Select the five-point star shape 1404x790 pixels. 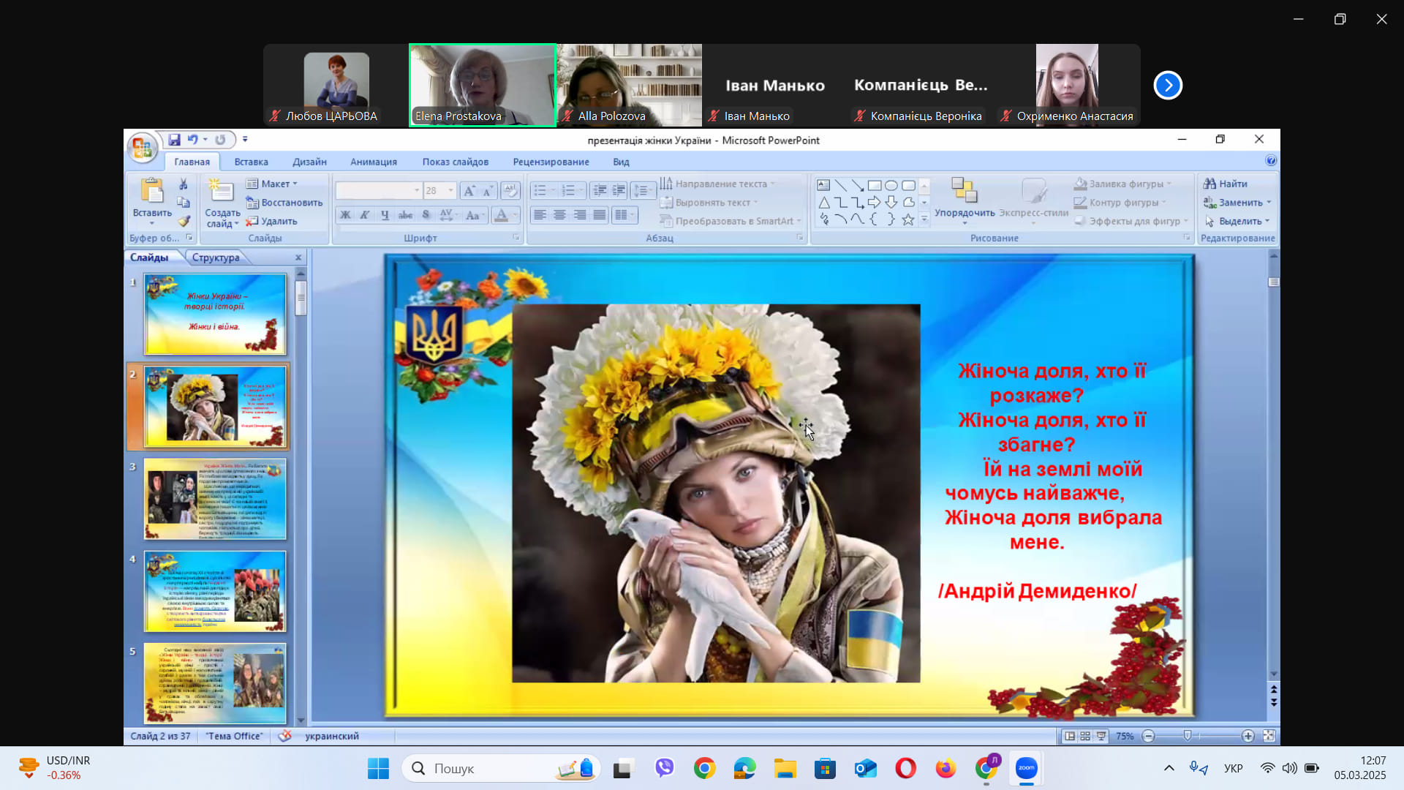pyautogui.click(x=907, y=219)
